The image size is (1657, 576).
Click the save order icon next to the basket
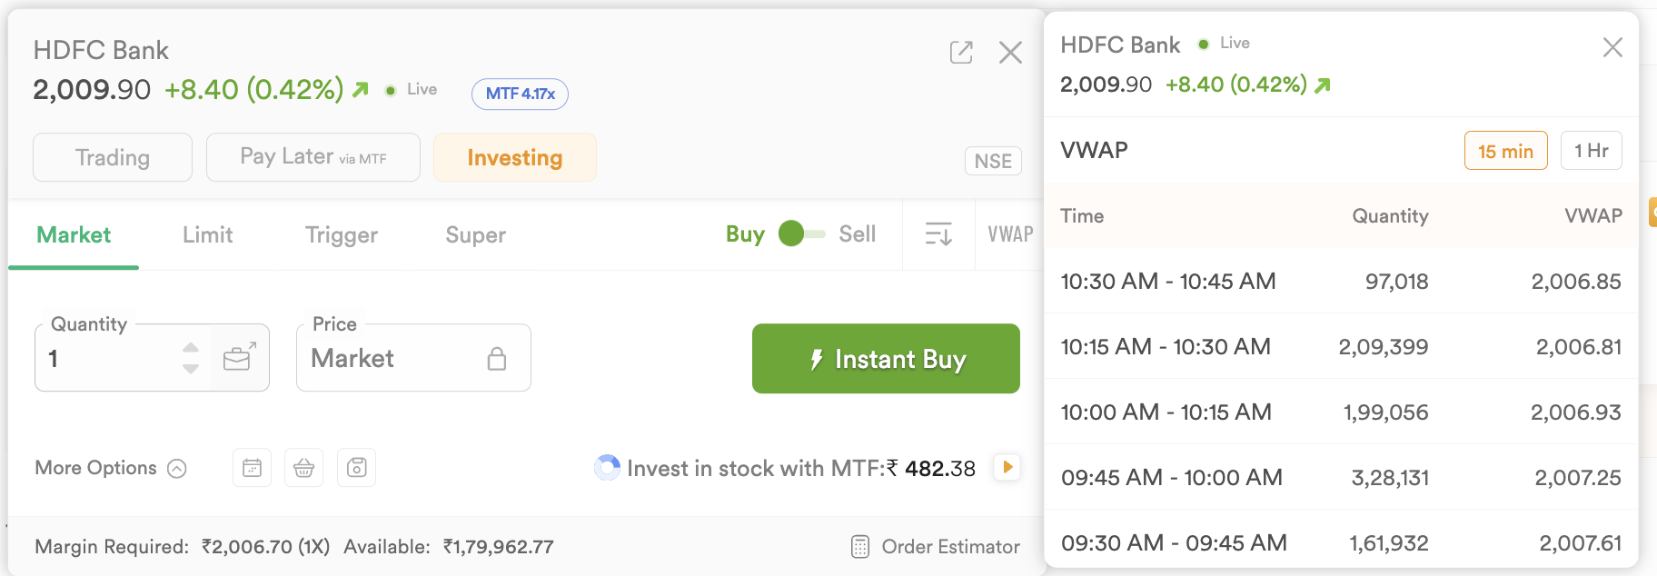click(x=357, y=468)
